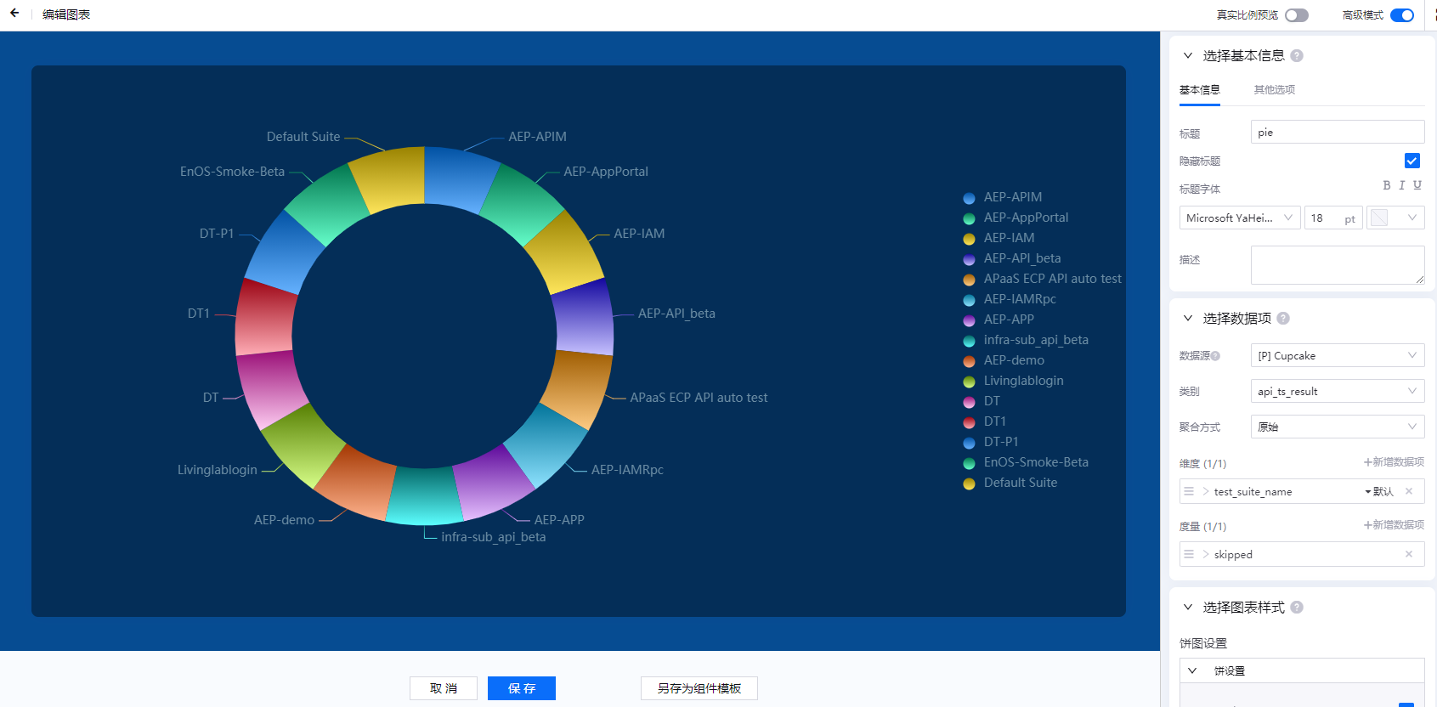
Task: Click the 标题 input containing pie
Action: (x=1338, y=132)
